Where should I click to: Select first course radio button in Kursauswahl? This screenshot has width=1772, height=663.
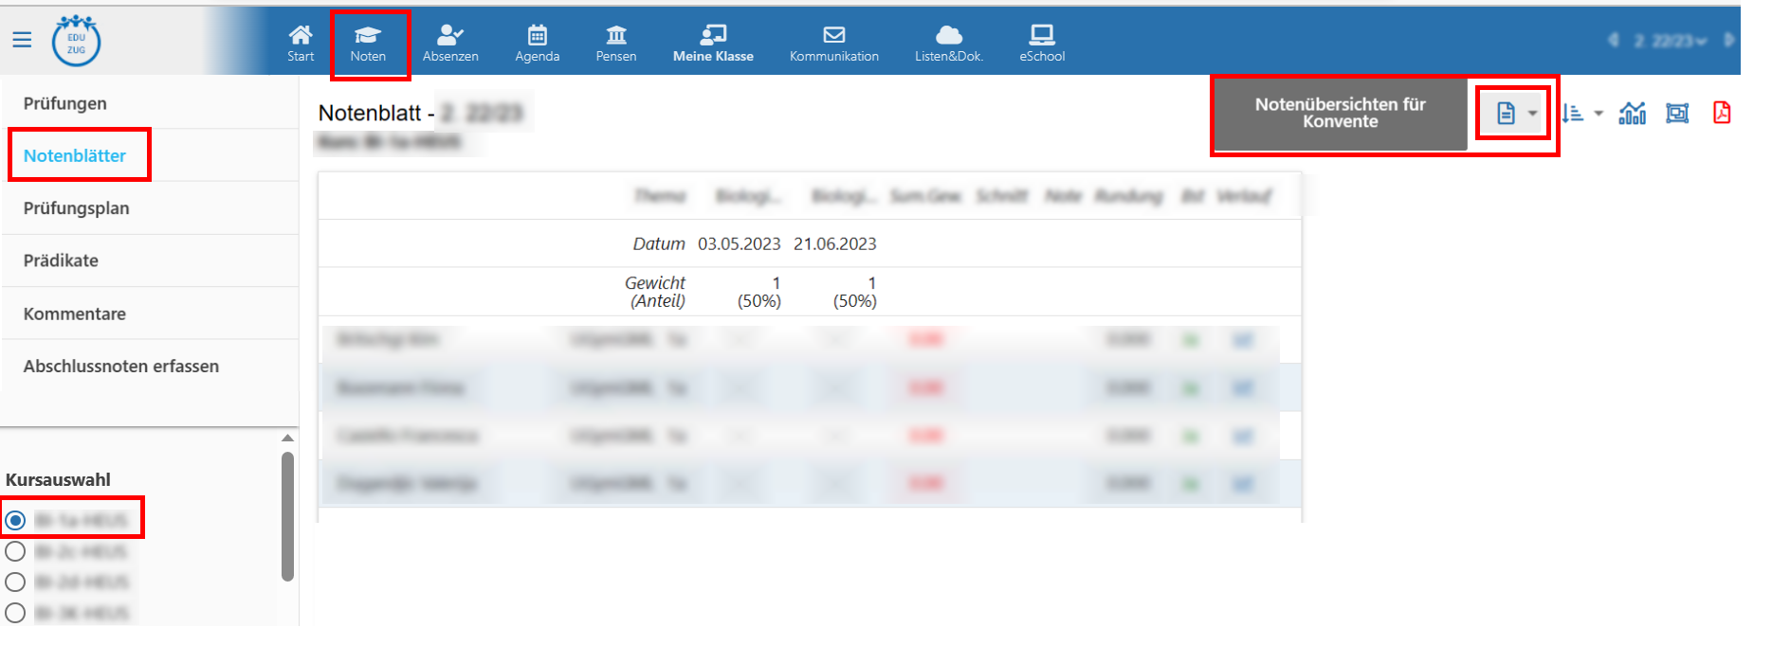click(15, 520)
